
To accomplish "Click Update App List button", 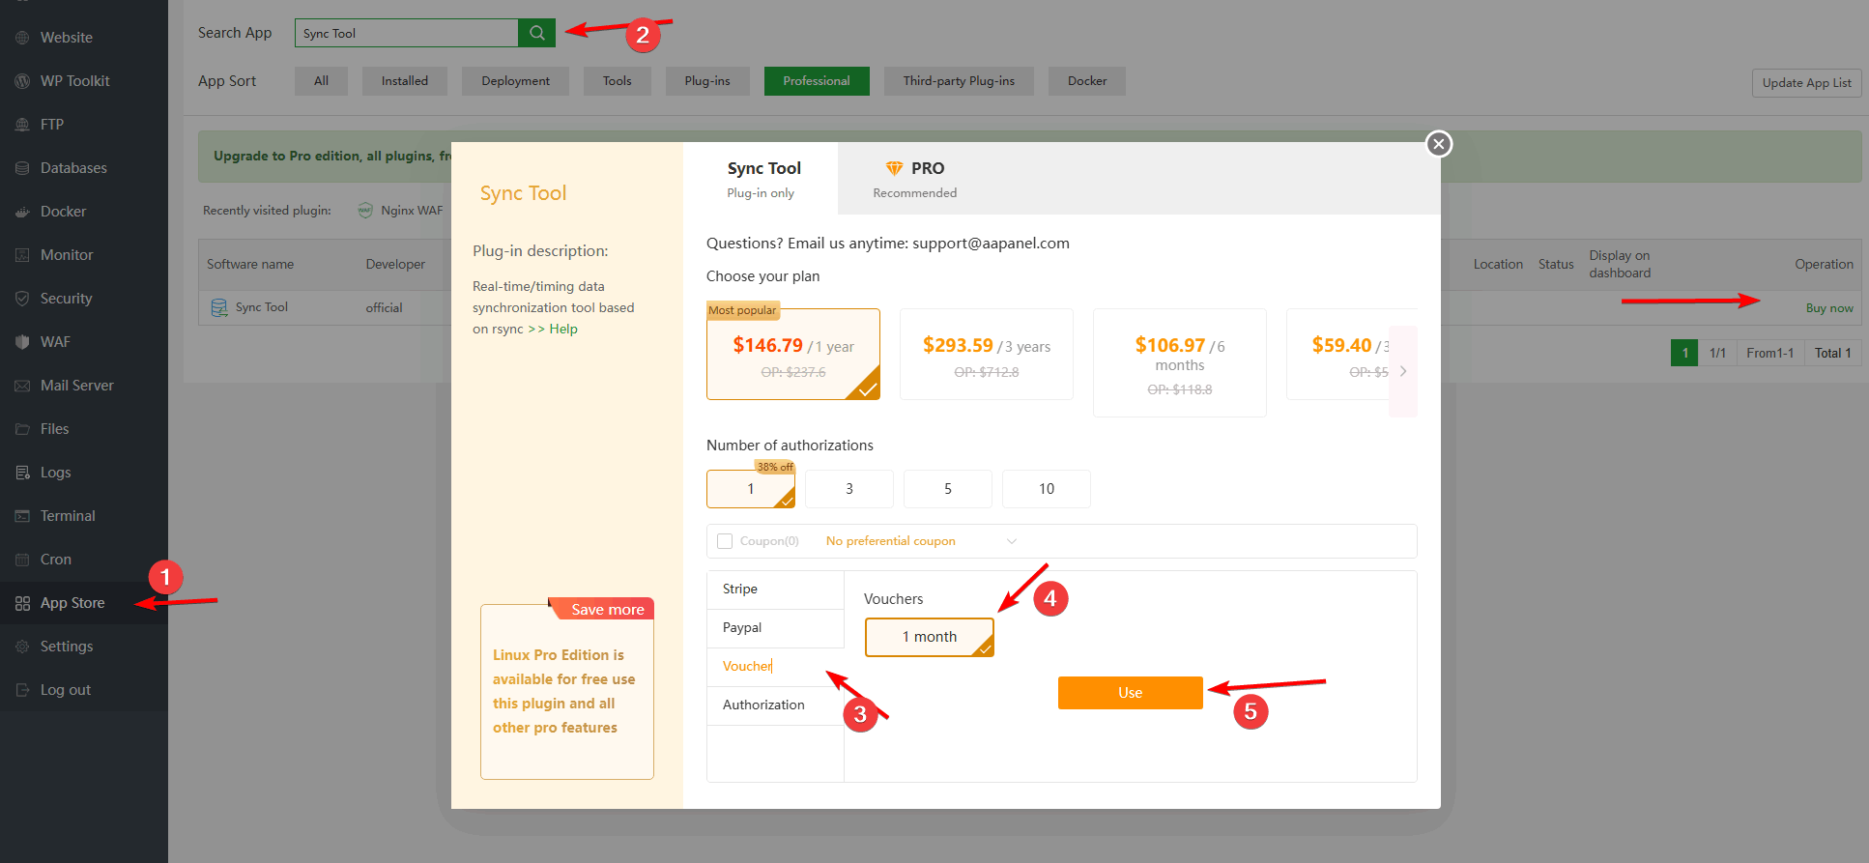I will click(x=1807, y=83).
